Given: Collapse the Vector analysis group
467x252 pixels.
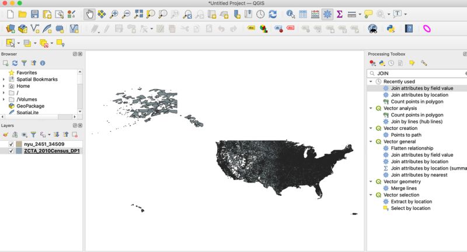Looking at the screenshot, I should click(371, 108).
